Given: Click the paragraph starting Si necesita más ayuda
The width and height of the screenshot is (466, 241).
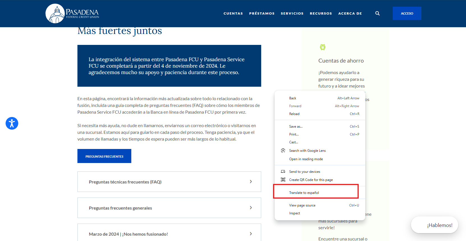Looking at the screenshot, I should coord(167,132).
